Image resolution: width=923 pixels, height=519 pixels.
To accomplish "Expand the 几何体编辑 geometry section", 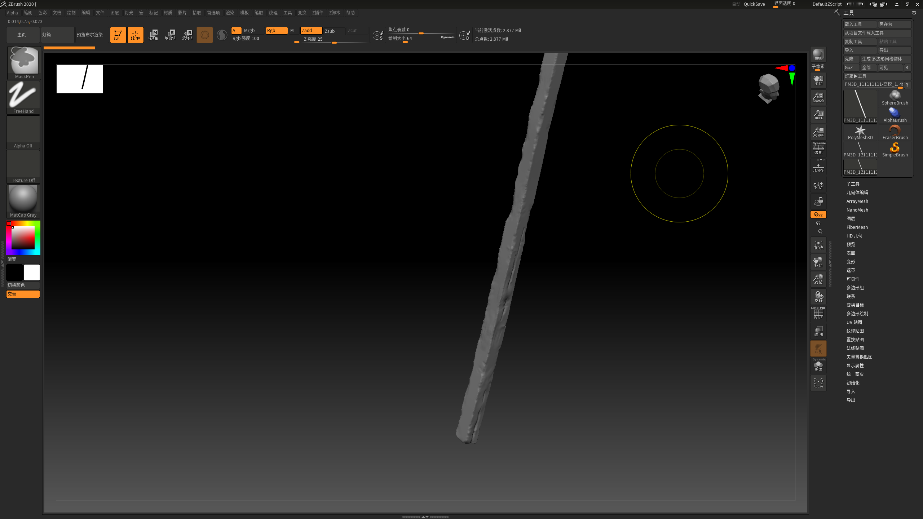I will pos(857,192).
